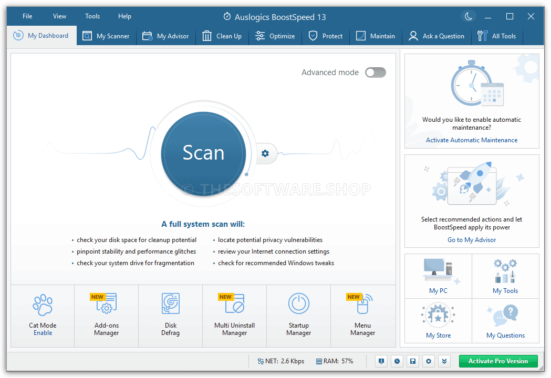The height and width of the screenshot is (378, 551).
Task: Expand double-chevron icon in status bar
Action: [x=444, y=361]
